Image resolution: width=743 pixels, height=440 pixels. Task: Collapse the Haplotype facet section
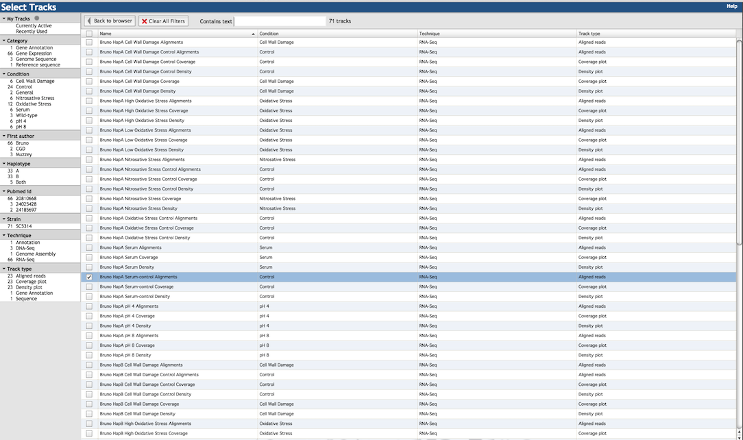pos(3,164)
